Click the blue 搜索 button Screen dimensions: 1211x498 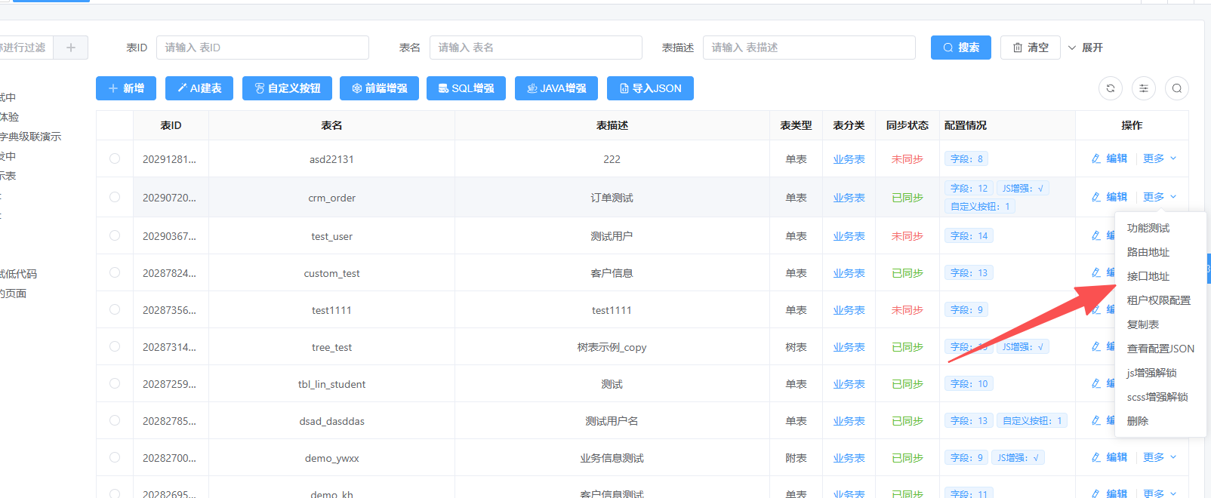point(960,48)
